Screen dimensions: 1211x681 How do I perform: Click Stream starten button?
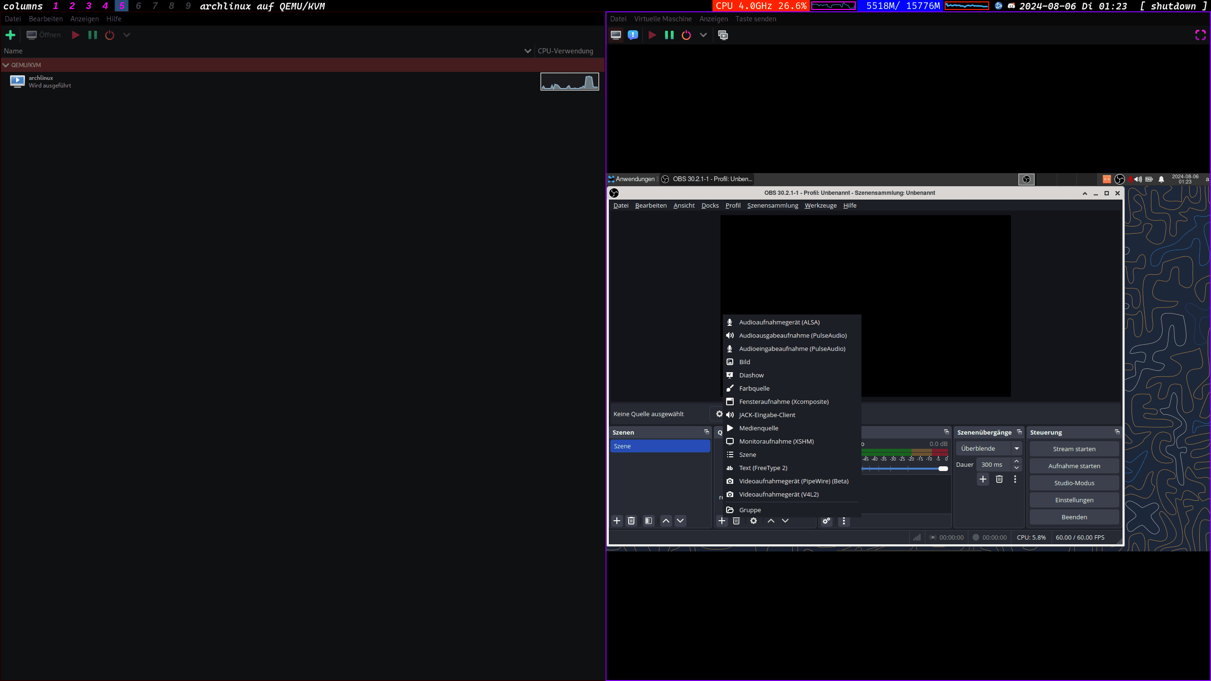[x=1074, y=449]
